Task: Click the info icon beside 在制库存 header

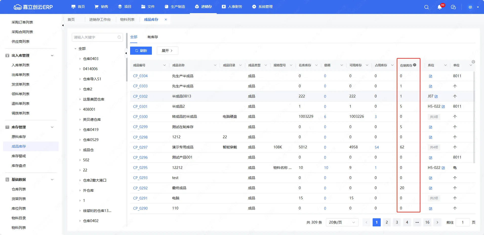Action: click(415, 65)
